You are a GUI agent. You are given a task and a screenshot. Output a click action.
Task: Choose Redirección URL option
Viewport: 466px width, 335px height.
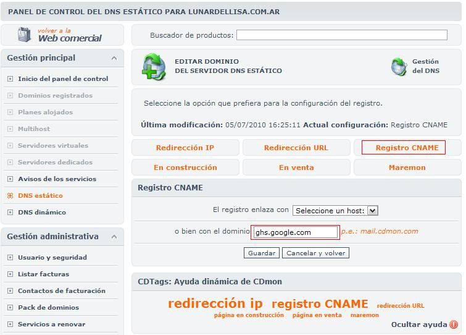(x=296, y=148)
